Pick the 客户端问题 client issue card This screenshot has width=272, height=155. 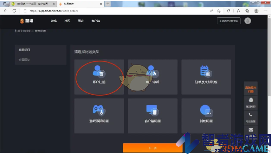coord(153,116)
